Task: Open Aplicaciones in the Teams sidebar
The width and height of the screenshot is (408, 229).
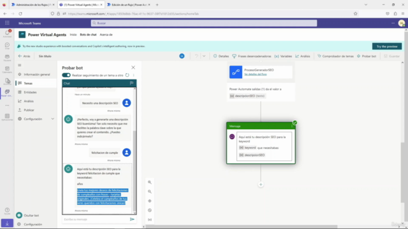Action: 7,117
